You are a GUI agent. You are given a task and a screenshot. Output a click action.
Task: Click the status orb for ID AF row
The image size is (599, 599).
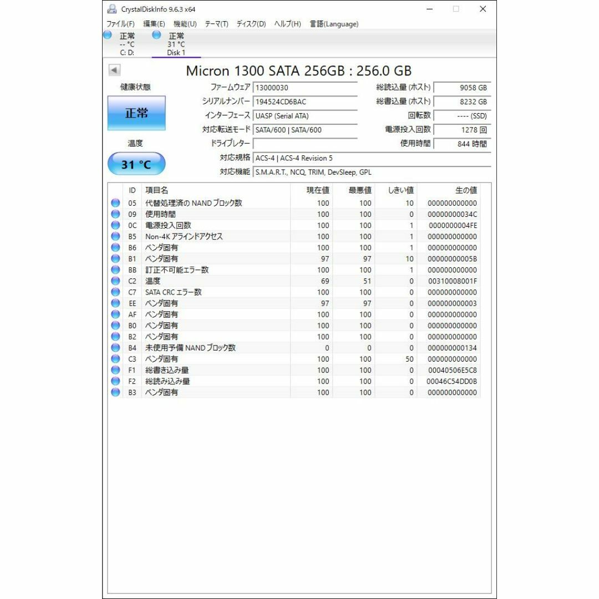tap(115, 314)
